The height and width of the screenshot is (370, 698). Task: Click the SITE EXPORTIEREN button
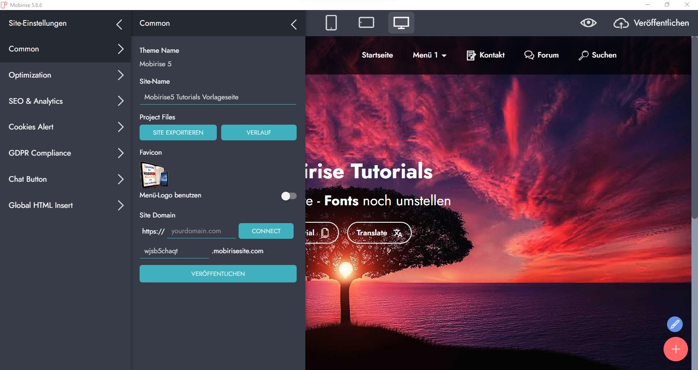click(178, 132)
